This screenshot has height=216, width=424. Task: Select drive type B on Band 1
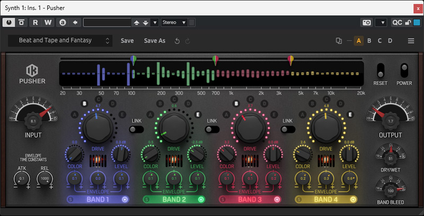84,103
